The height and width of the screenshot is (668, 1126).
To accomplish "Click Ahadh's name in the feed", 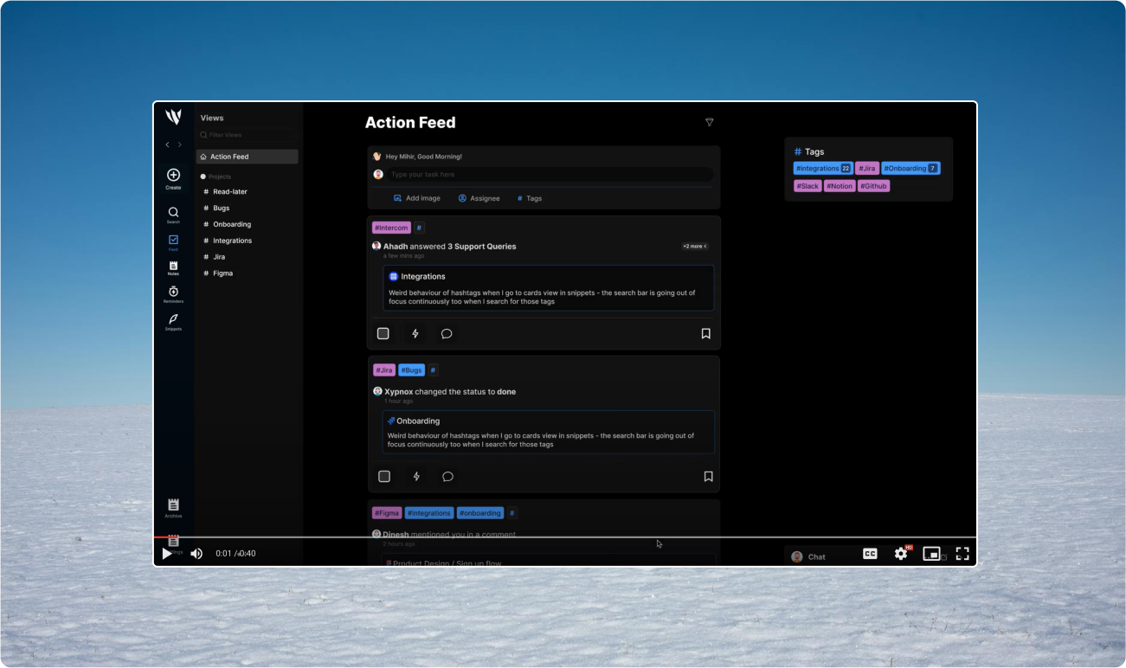I will click(396, 247).
